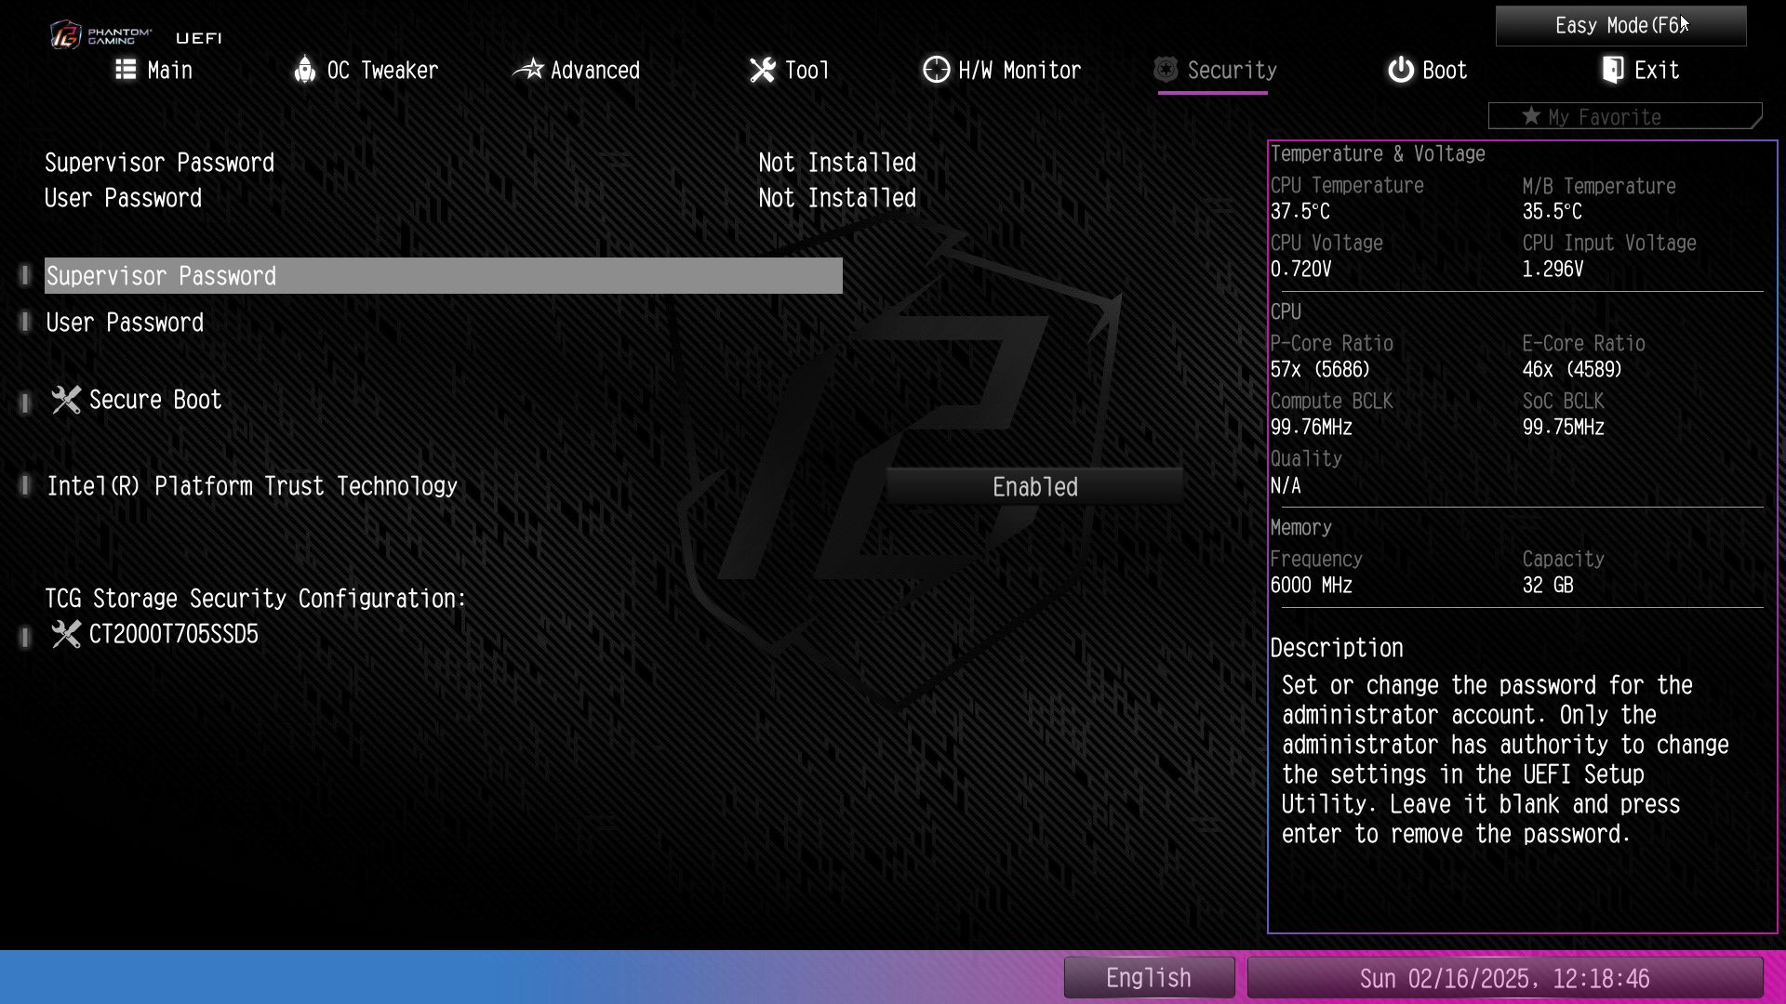The image size is (1786, 1004).
Task: Click the Main tab list icon
Action: [126, 70]
